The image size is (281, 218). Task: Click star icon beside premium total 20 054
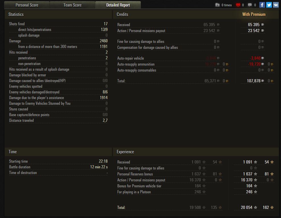256,207
